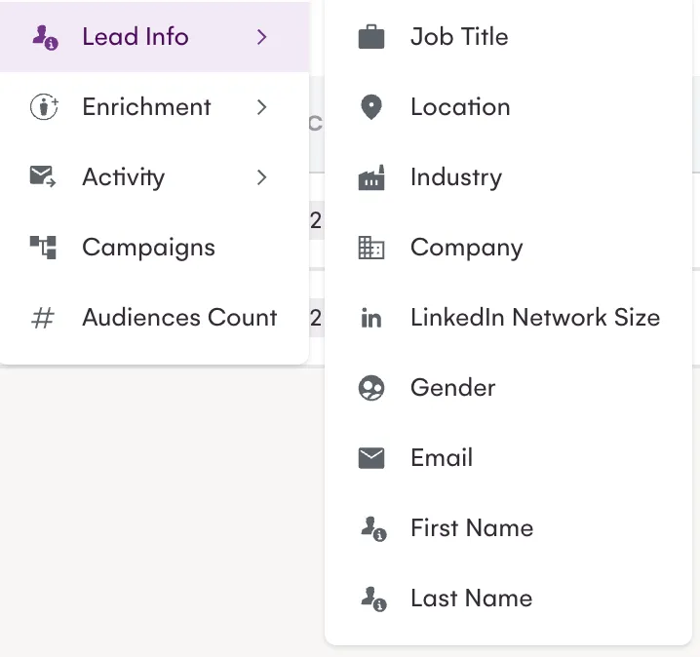Select LinkedIn Network Size option

tap(534, 318)
